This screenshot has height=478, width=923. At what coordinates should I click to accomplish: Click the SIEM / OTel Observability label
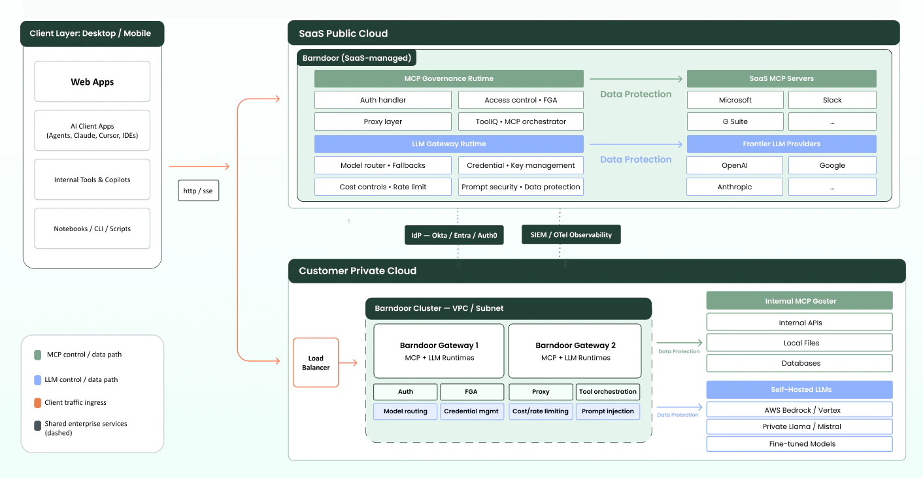tap(571, 234)
